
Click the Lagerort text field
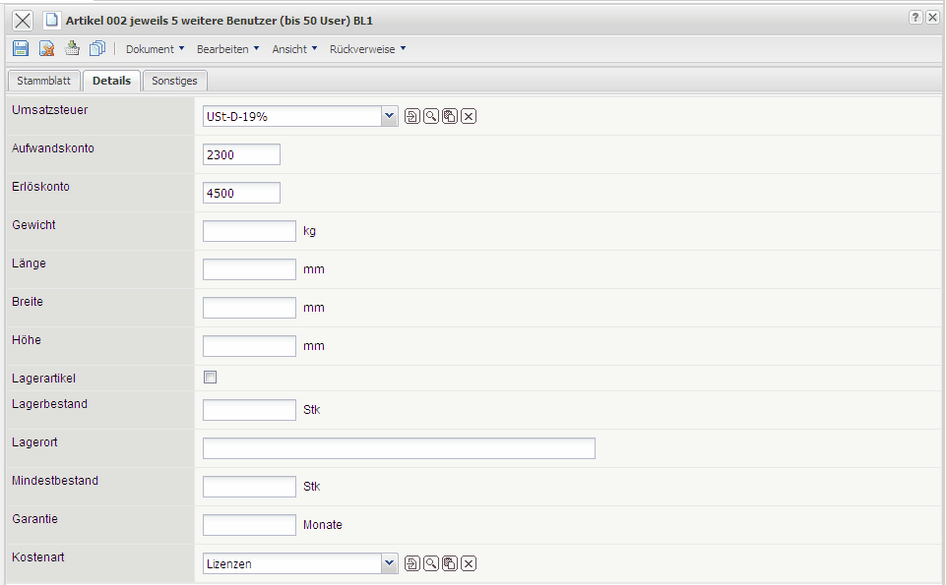[x=399, y=448]
